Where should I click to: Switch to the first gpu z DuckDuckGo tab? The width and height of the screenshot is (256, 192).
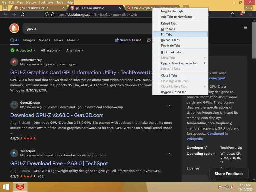pyautogui.click(x=39, y=8)
